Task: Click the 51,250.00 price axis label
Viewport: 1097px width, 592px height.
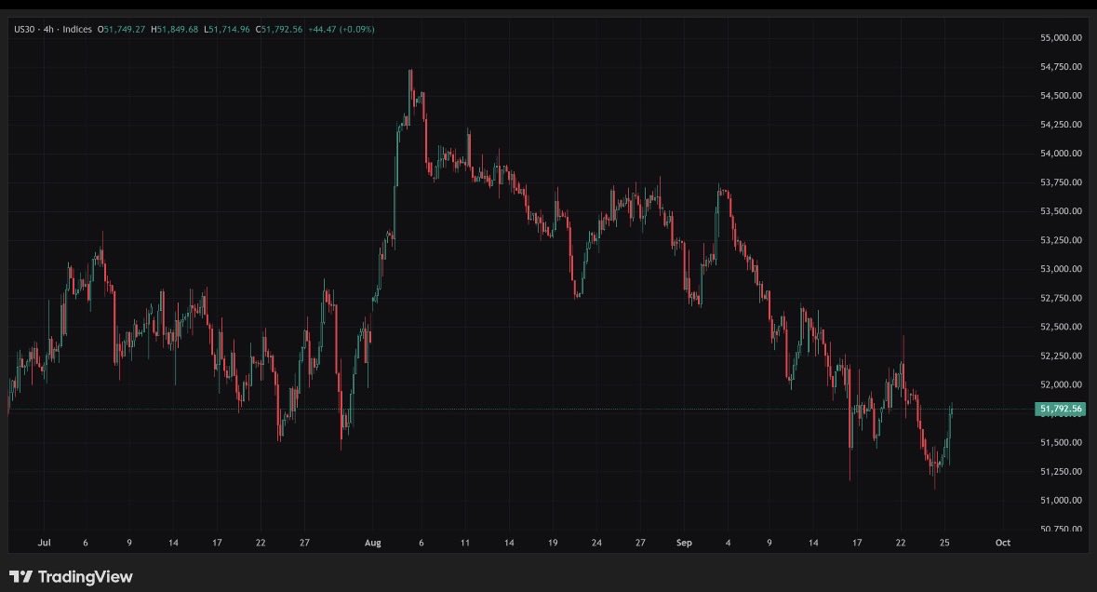Action: 1062,472
